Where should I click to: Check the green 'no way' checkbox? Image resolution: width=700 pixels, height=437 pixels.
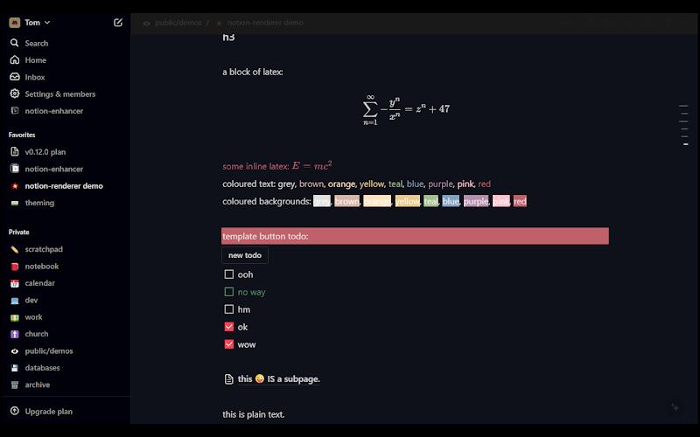click(229, 292)
